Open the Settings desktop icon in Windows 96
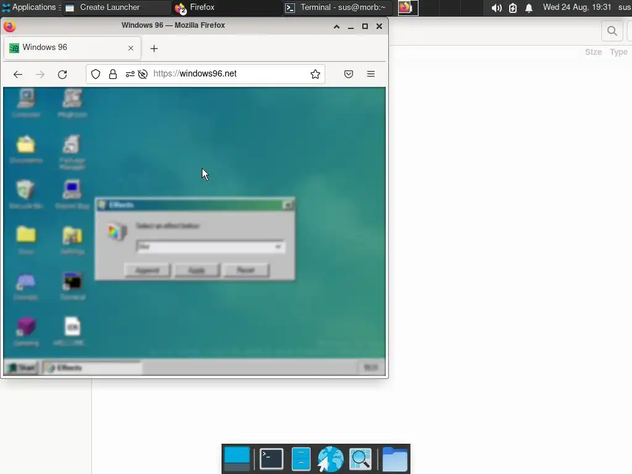 [73, 240]
